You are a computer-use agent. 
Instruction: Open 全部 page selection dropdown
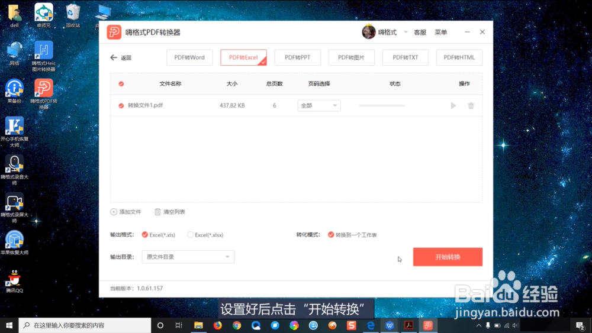[x=319, y=106]
